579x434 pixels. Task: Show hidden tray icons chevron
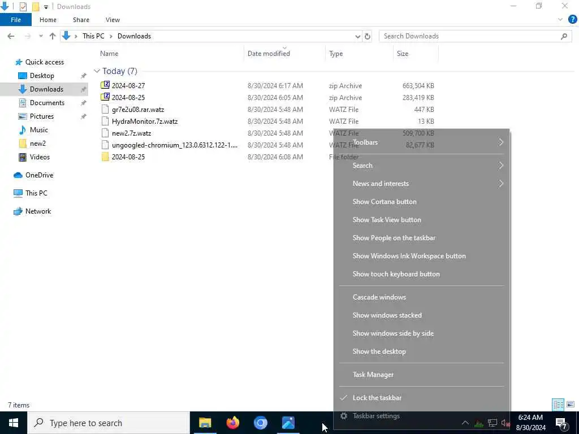click(465, 423)
